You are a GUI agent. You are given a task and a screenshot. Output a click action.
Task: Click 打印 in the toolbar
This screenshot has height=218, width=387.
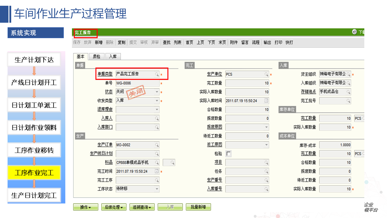pos(278,42)
